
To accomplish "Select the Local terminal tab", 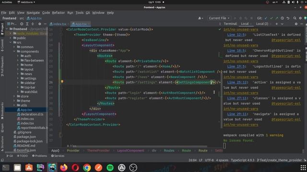I will pos(245,24).
